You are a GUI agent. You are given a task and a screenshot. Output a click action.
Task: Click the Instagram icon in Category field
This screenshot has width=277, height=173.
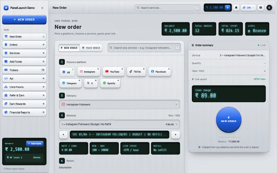(x=63, y=104)
